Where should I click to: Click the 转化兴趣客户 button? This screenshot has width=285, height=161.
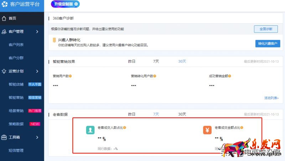click(267, 44)
